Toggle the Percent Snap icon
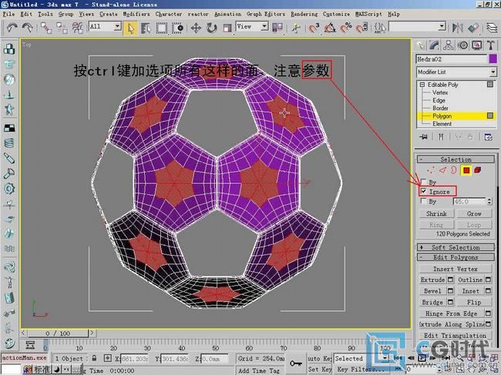This screenshot has width=501, height=375. [x=345, y=28]
